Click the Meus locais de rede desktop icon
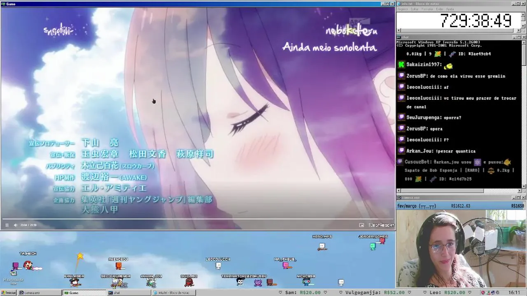Image resolution: width=527 pixels, height=296 pixels. [x=13, y=276]
